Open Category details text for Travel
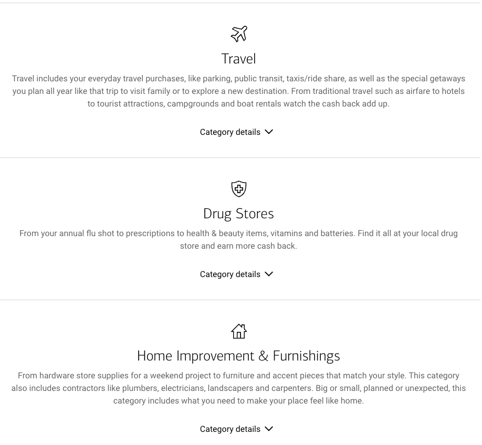 pyautogui.click(x=230, y=132)
